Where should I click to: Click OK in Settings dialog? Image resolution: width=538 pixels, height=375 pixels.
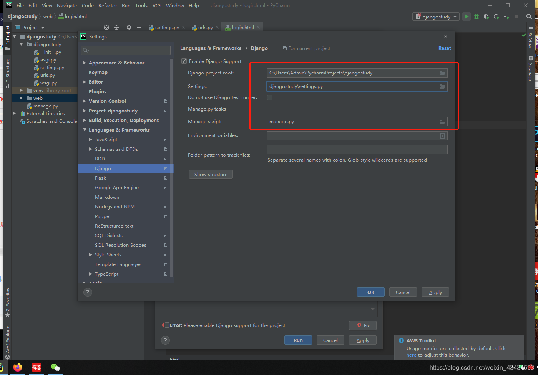[371, 292]
